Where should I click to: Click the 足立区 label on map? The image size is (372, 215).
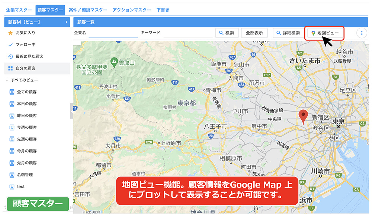pyautogui.click(x=348, y=90)
